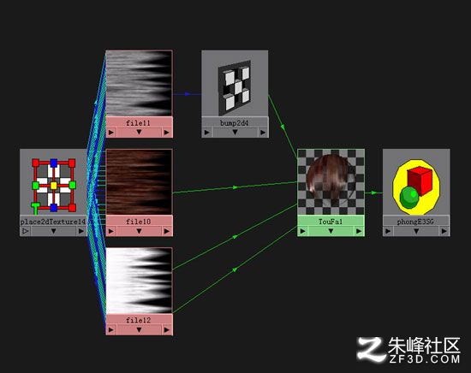This screenshot has height=373, width=471.
Task: Click TouFa1 left input connection arrow
Action: (303, 231)
